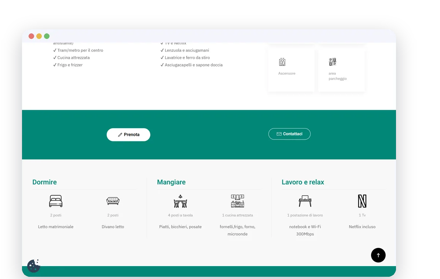Viewport: 440px width, 279px height.
Task: Click the Letto matrimoniale label
Action: click(x=56, y=227)
